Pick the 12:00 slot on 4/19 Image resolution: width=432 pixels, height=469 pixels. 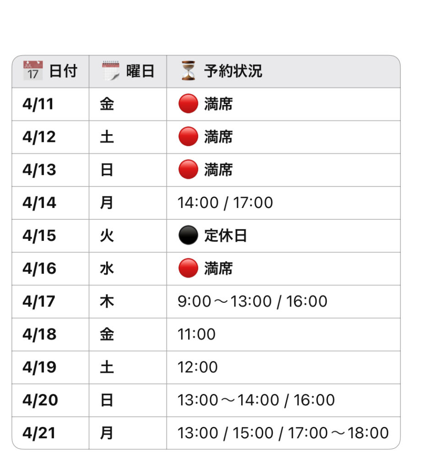[198, 367]
